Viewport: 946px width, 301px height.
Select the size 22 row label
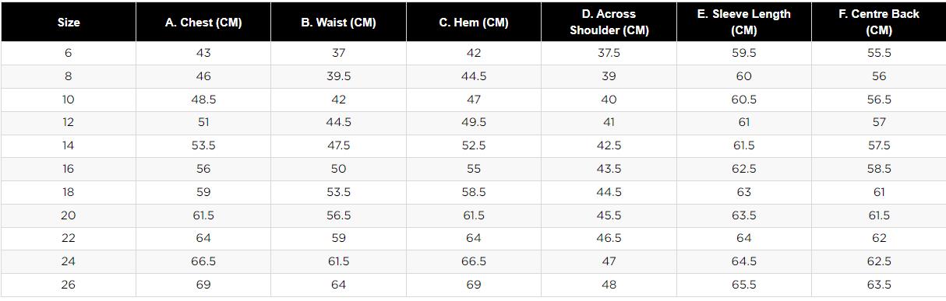tap(69, 238)
